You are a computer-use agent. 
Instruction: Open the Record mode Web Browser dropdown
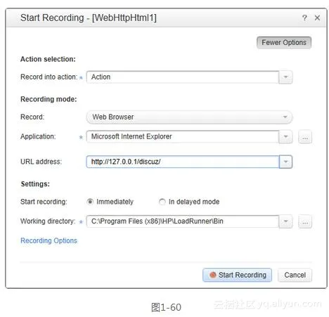(x=285, y=117)
